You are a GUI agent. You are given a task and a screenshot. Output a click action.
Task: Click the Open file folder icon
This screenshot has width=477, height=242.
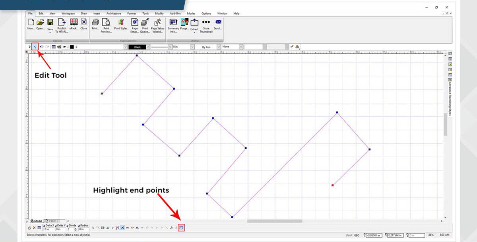(x=41, y=22)
